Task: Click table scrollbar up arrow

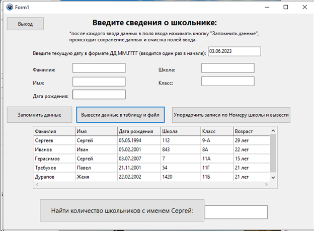Action: pyautogui.click(x=273, y=131)
